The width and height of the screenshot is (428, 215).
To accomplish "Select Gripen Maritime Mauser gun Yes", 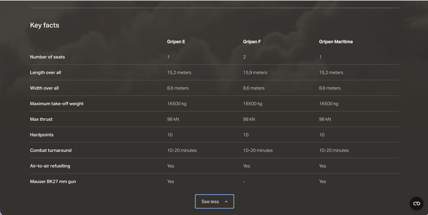I will (x=323, y=182).
